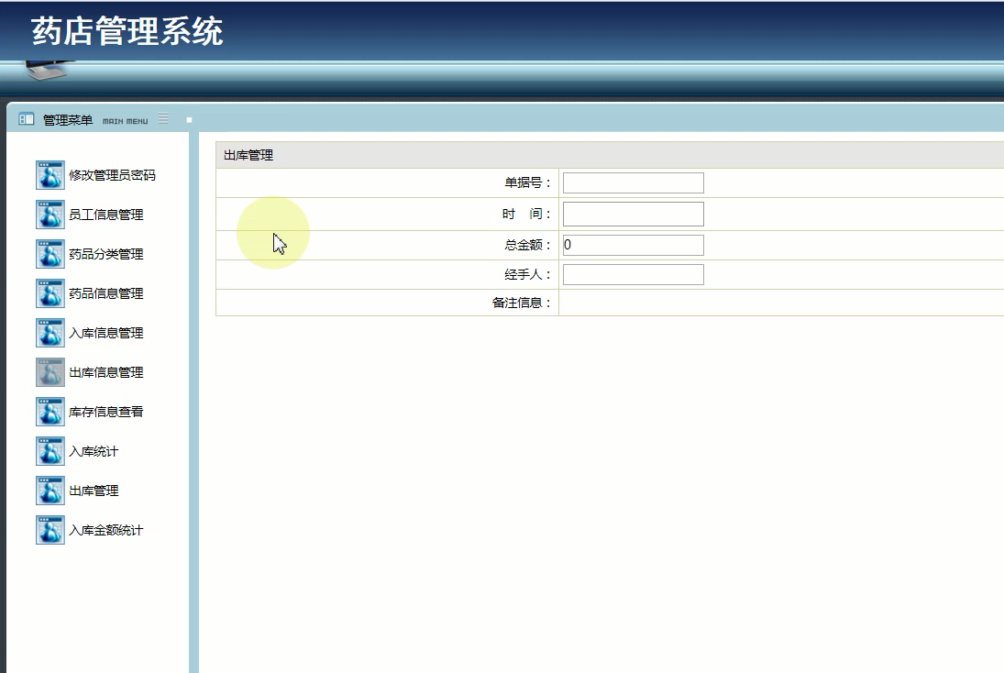Click the 时间 label
Image resolution: width=1004 pixels, height=673 pixels.
point(526,214)
